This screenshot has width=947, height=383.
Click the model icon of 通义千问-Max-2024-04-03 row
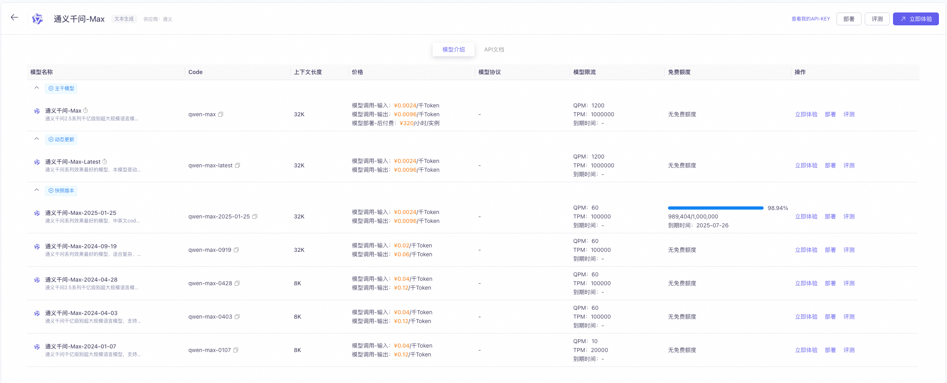pyautogui.click(x=37, y=313)
